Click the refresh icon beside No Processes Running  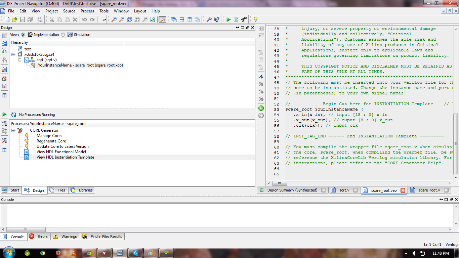(14, 115)
